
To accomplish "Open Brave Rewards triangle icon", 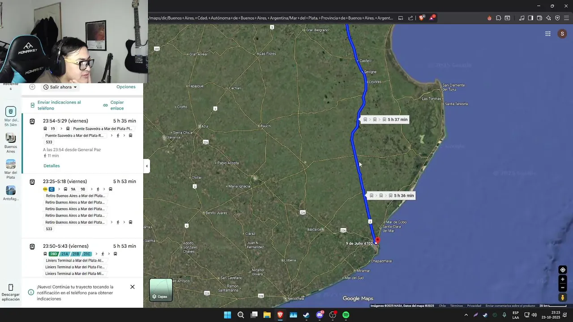I will [x=432, y=18].
